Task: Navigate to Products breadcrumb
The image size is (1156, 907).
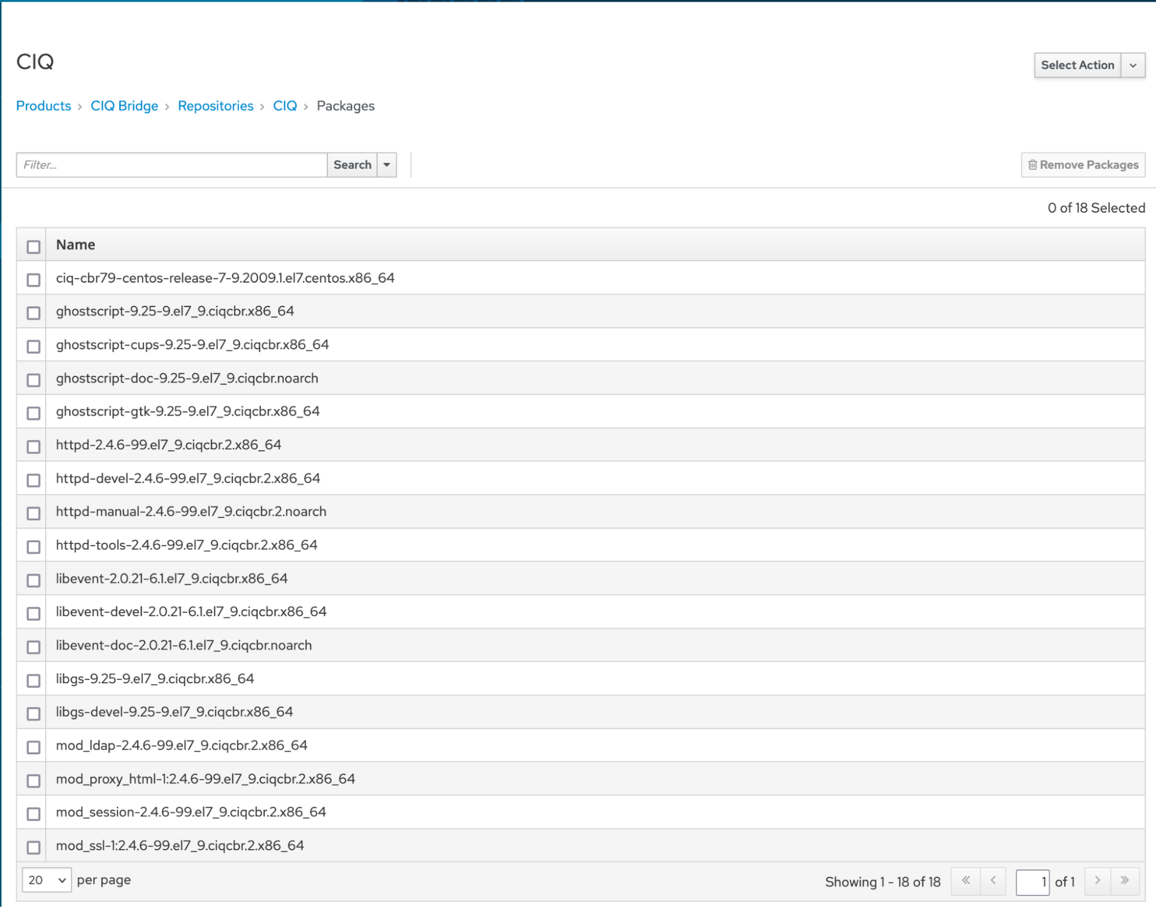Action: (x=43, y=106)
